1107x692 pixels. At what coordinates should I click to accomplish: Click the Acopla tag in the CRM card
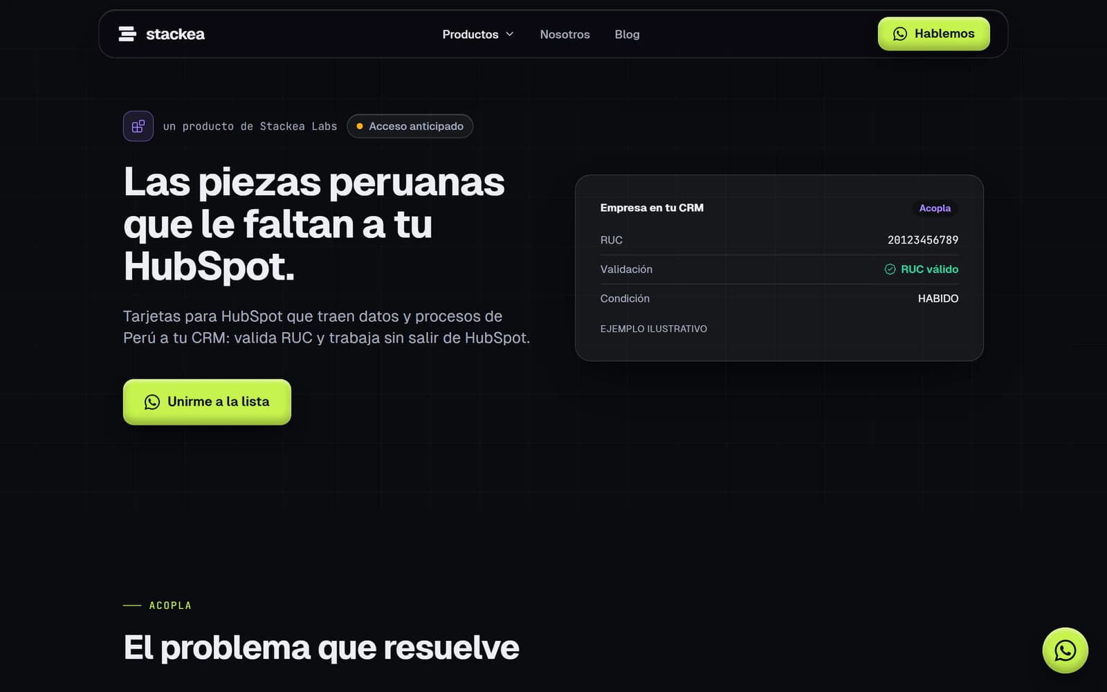935,208
